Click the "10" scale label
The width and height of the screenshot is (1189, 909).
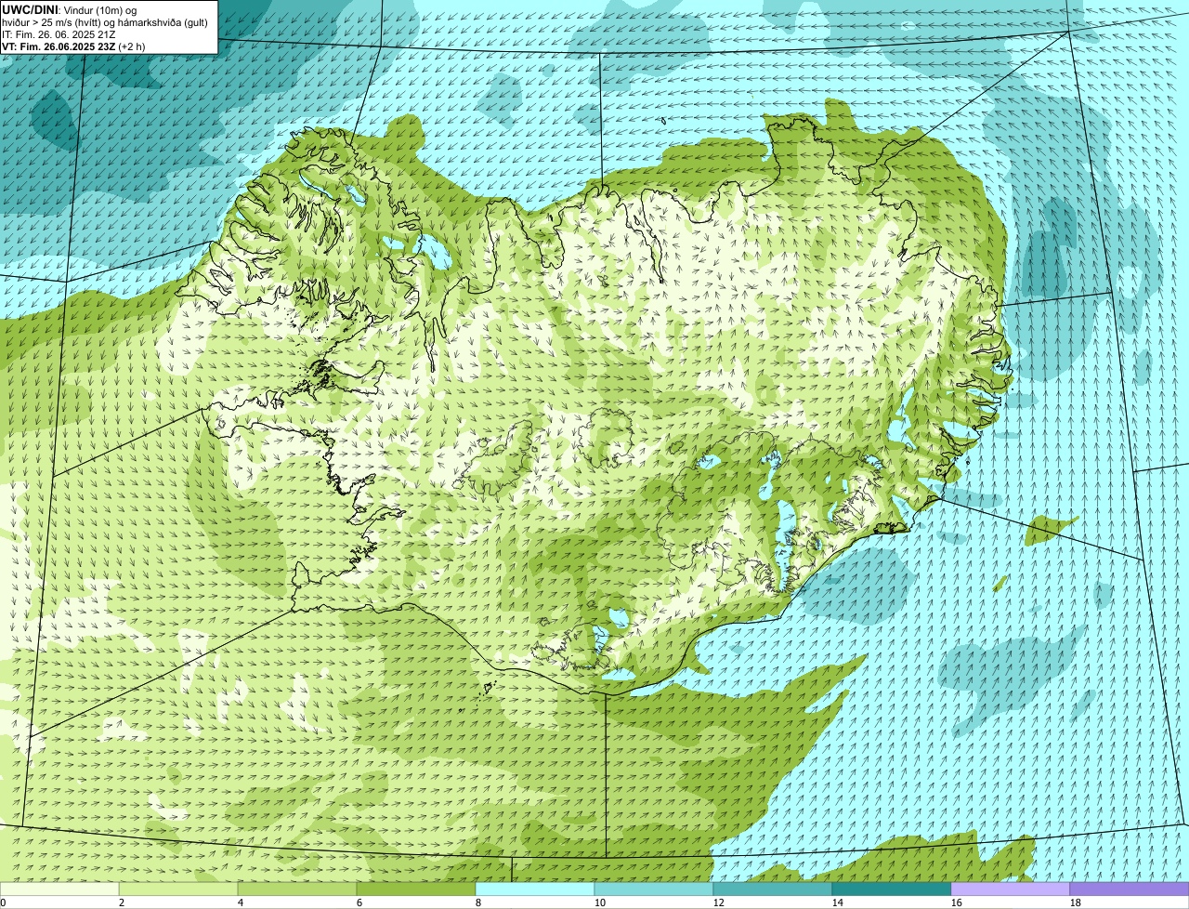pos(600,902)
